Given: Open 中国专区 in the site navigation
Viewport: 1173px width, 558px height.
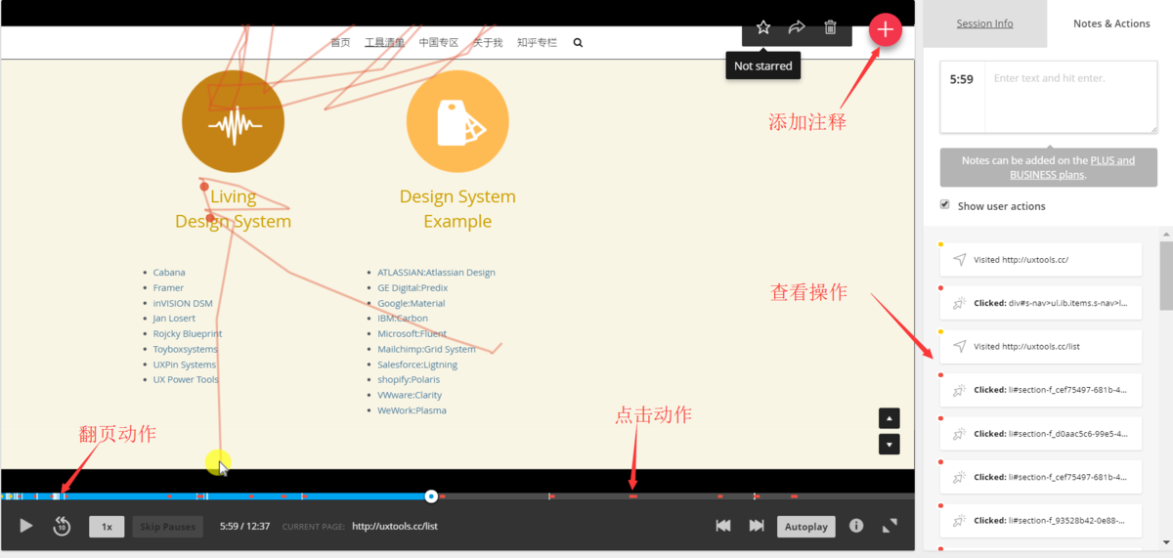Looking at the screenshot, I should click(439, 43).
